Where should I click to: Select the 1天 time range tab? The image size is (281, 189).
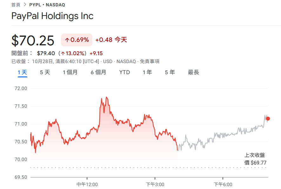pyautogui.click(x=22, y=72)
